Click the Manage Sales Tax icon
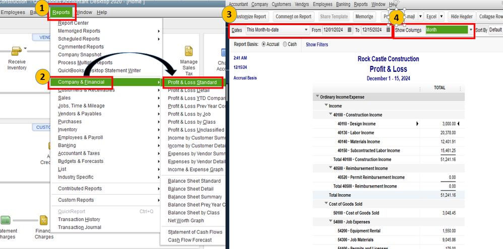This screenshot has width=503, height=249. pyautogui.click(x=188, y=51)
